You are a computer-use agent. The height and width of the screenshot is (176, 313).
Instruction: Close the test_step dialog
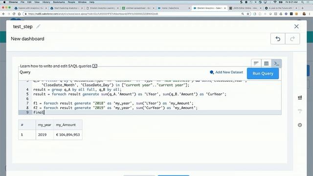click(296, 26)
